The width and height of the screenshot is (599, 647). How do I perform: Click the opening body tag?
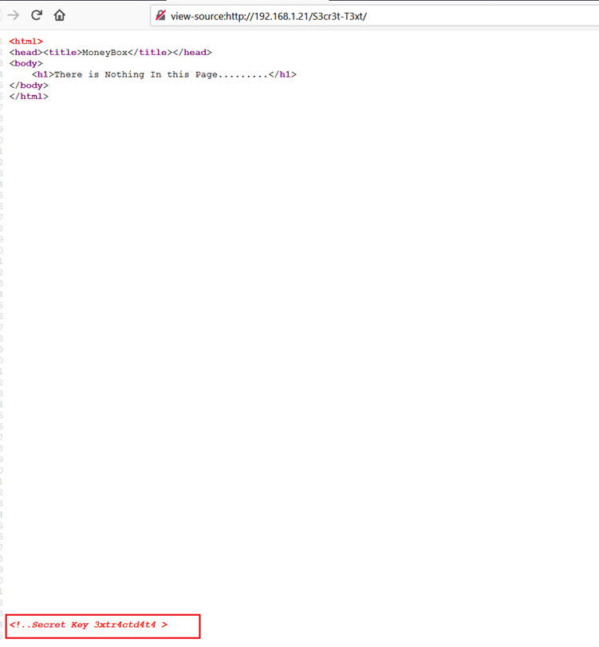(x=26, y=63)
